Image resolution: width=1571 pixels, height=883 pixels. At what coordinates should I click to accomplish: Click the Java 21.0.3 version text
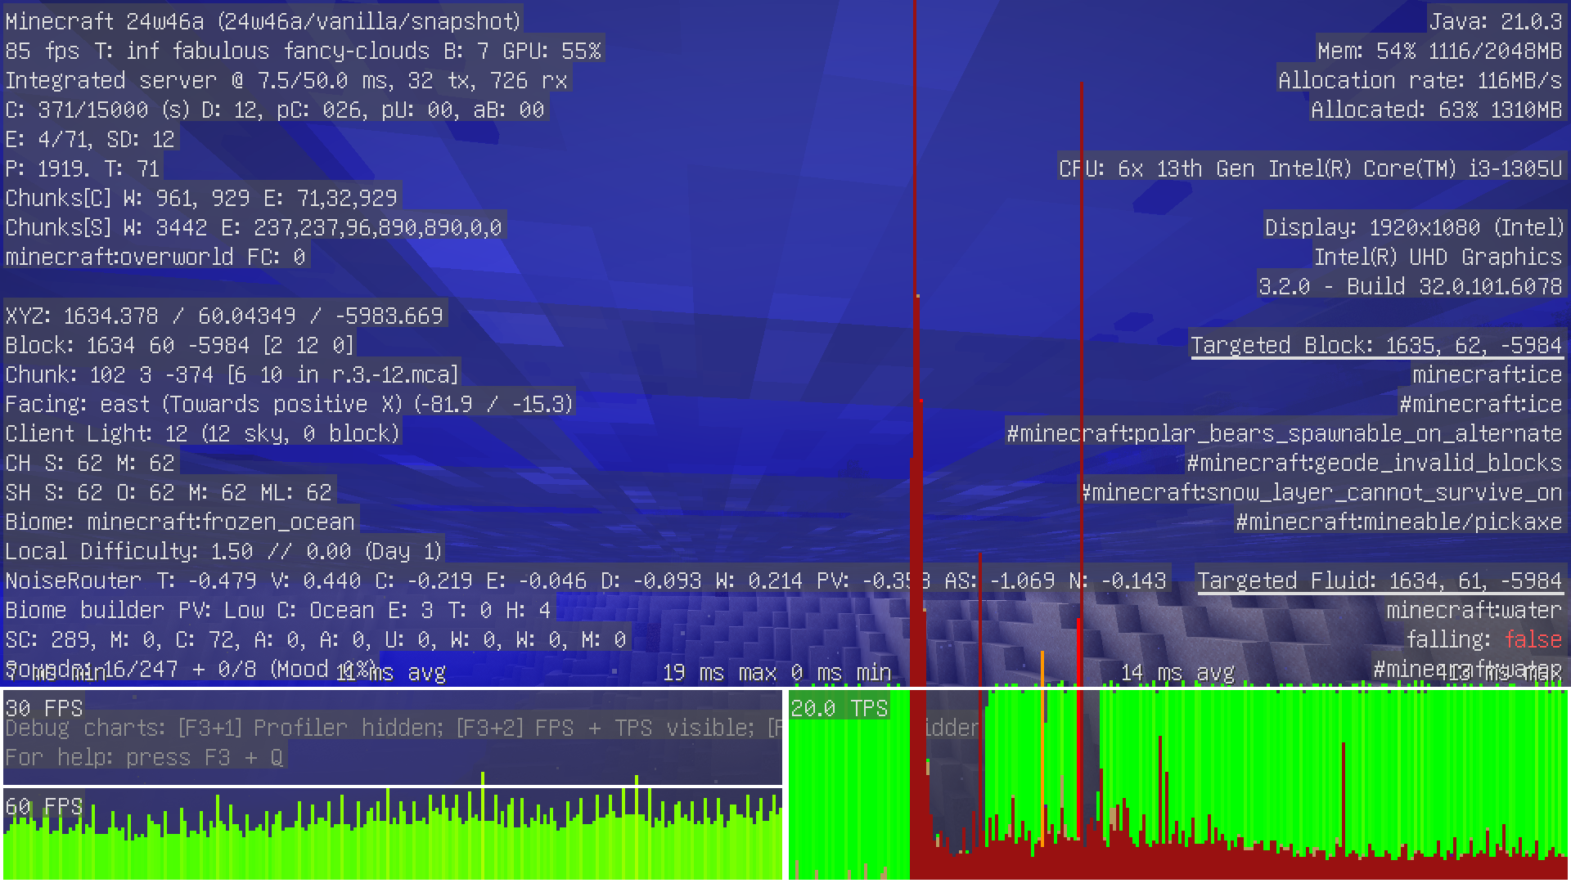point(1496,21)
